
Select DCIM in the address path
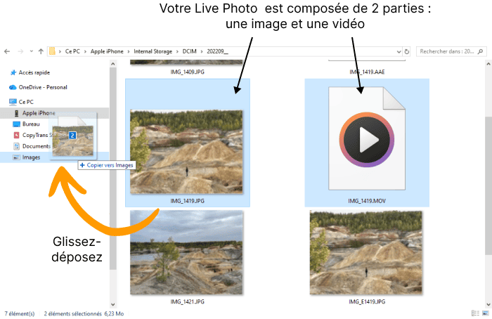190,51
